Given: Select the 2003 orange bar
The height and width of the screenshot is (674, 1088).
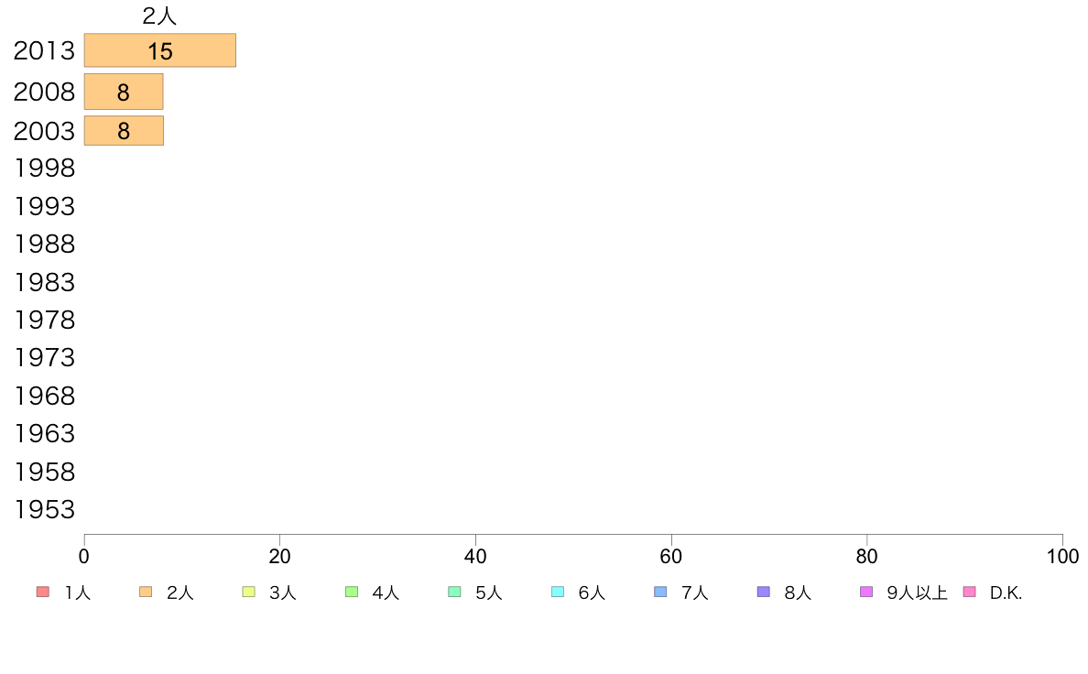Looking at the screenshot, I should coord(124,131).
